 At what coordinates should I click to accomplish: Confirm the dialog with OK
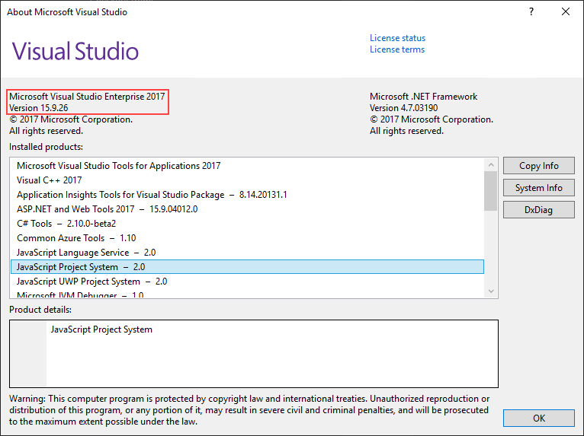pyautogui.click(x=538, y=418)
